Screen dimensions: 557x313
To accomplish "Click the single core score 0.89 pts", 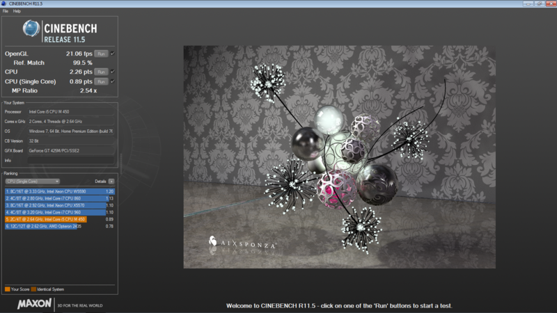I will click(81, 81).
